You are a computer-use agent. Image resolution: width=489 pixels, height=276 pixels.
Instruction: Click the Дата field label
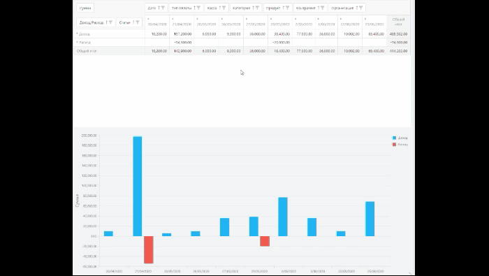[152, 8]
